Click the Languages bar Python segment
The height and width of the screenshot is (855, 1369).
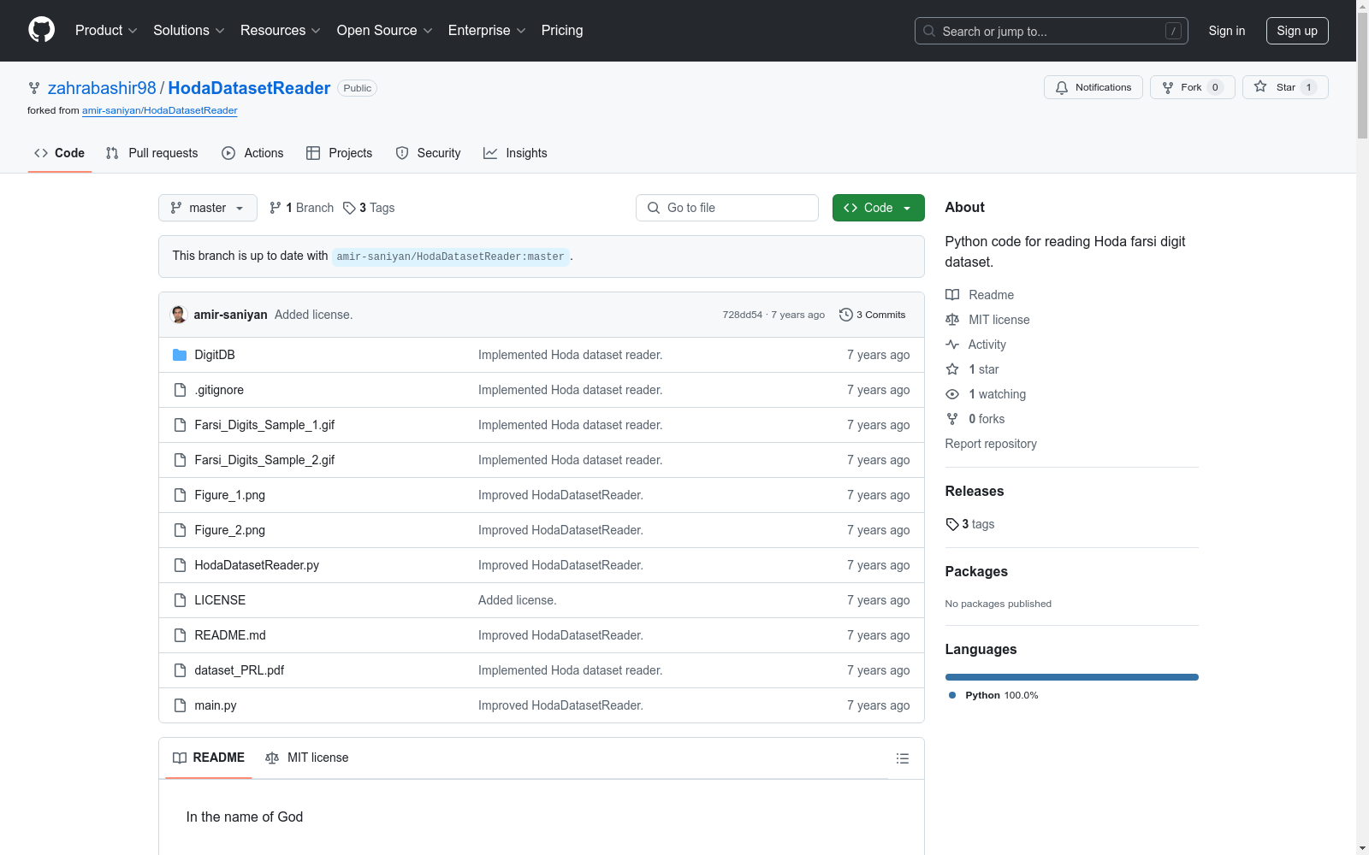[1072, 677]
